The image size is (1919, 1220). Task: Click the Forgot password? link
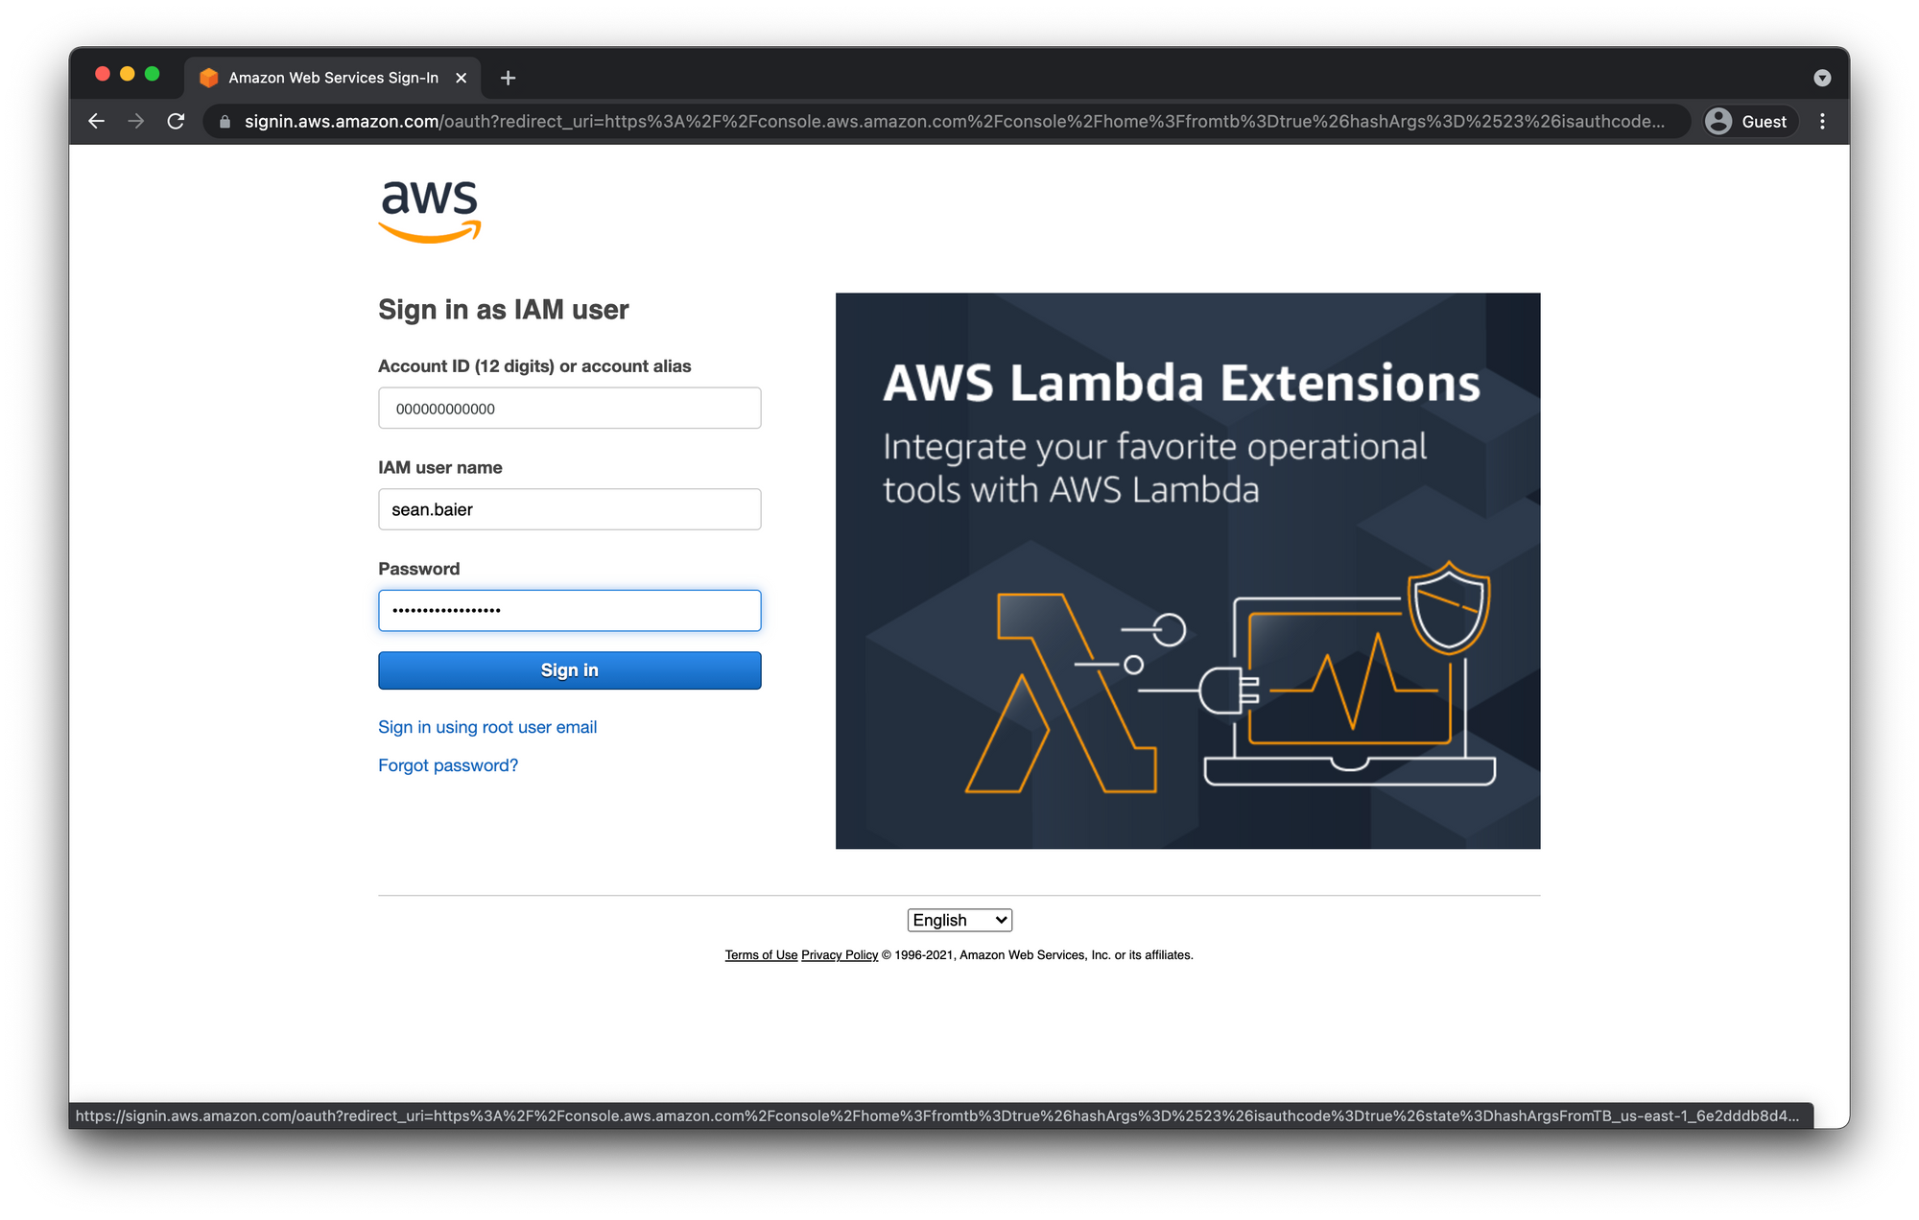449,764
